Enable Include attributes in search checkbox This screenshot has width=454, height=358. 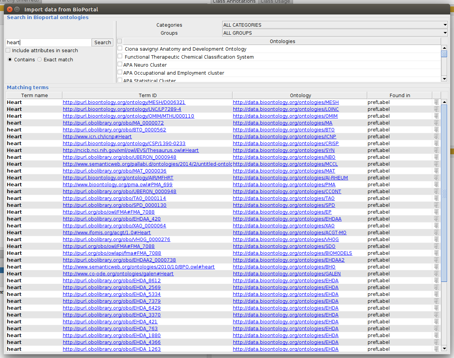[x=8, y=50]
